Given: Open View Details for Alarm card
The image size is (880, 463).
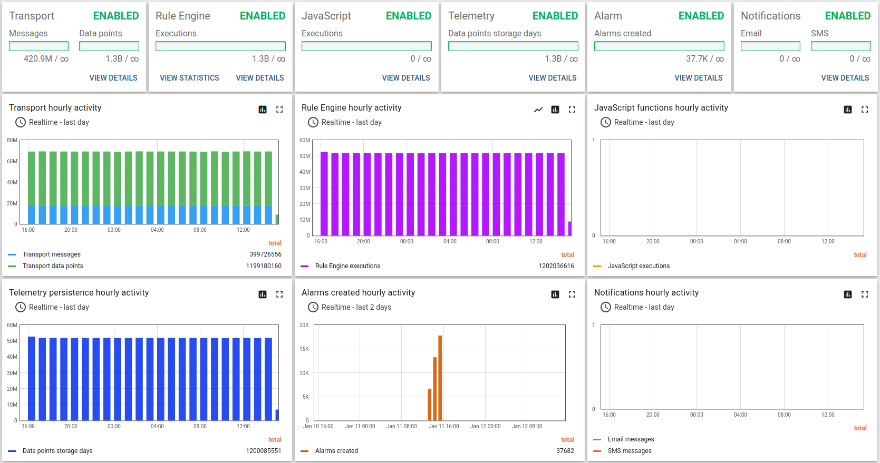Looking at the screenshot, I should tap(699, 78).
